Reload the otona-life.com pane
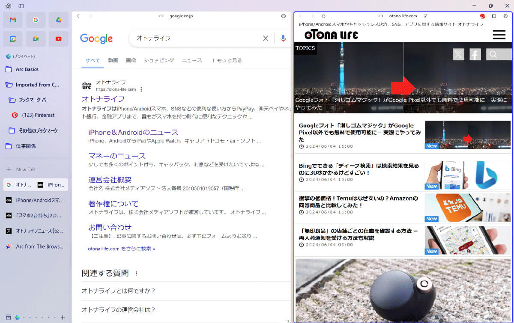Screen dimensions: 514x323 point(323,16)
